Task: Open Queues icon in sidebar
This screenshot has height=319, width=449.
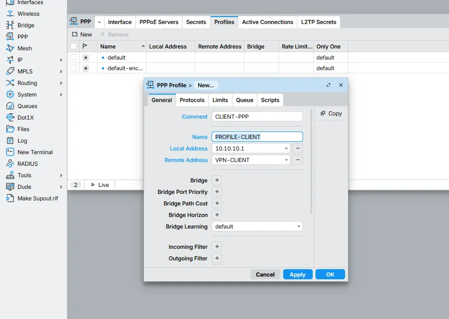Action: [10, 106]
